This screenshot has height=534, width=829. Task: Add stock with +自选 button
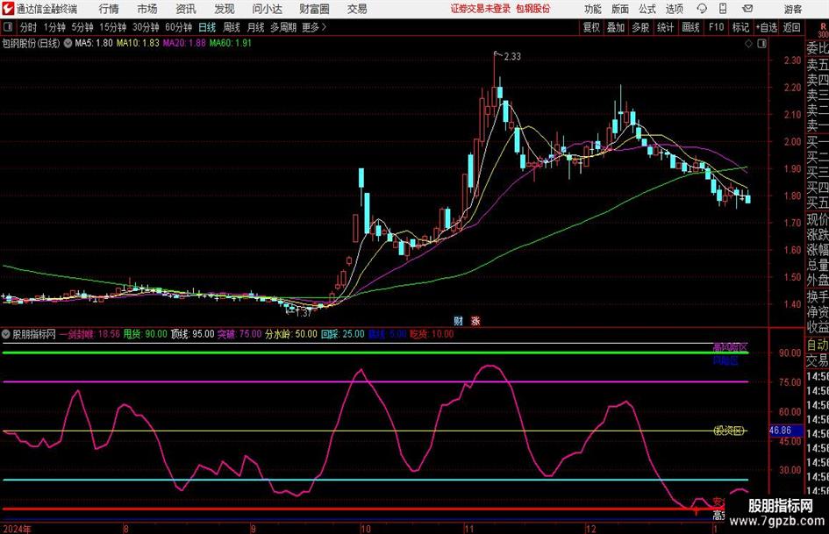767,27
